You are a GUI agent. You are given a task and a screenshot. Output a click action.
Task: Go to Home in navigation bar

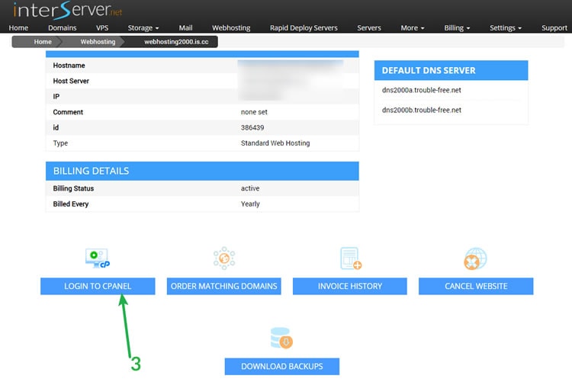pos(18,27)
